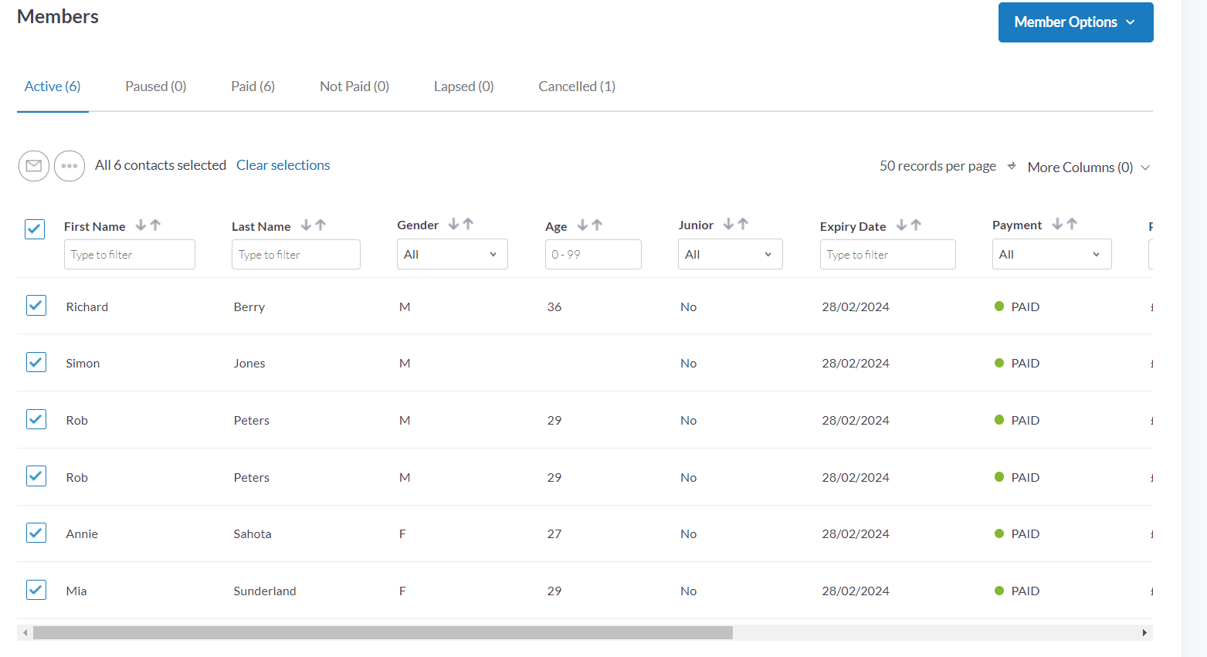Click First Name column header label
Screen dimensions: 1207x657
(95, 226)
